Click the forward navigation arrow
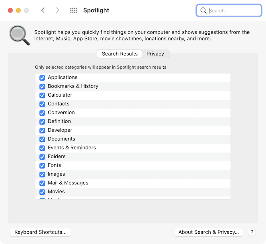 tap(58, 10)
